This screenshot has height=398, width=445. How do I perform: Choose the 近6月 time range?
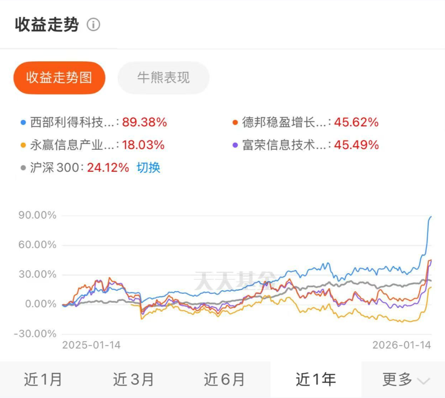pos(224,379)
